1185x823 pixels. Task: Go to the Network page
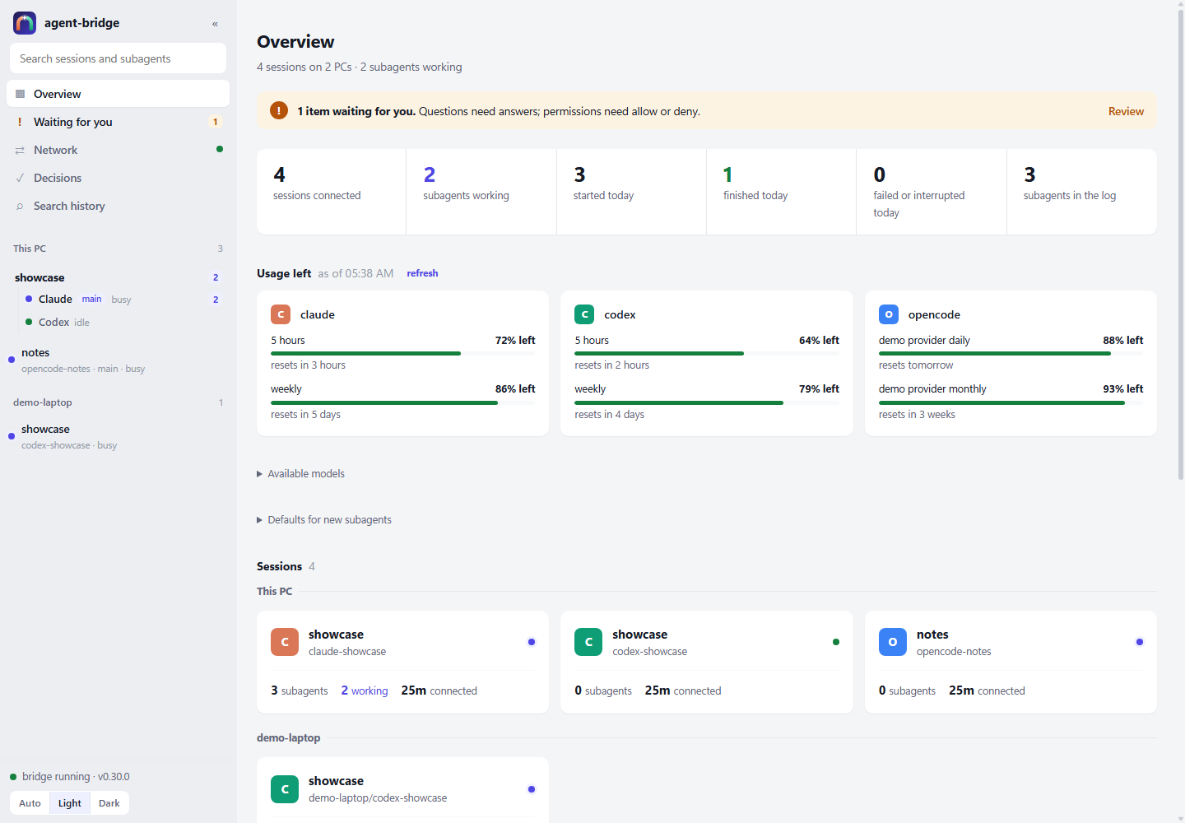pyautogui.click(x=118, y=150)
